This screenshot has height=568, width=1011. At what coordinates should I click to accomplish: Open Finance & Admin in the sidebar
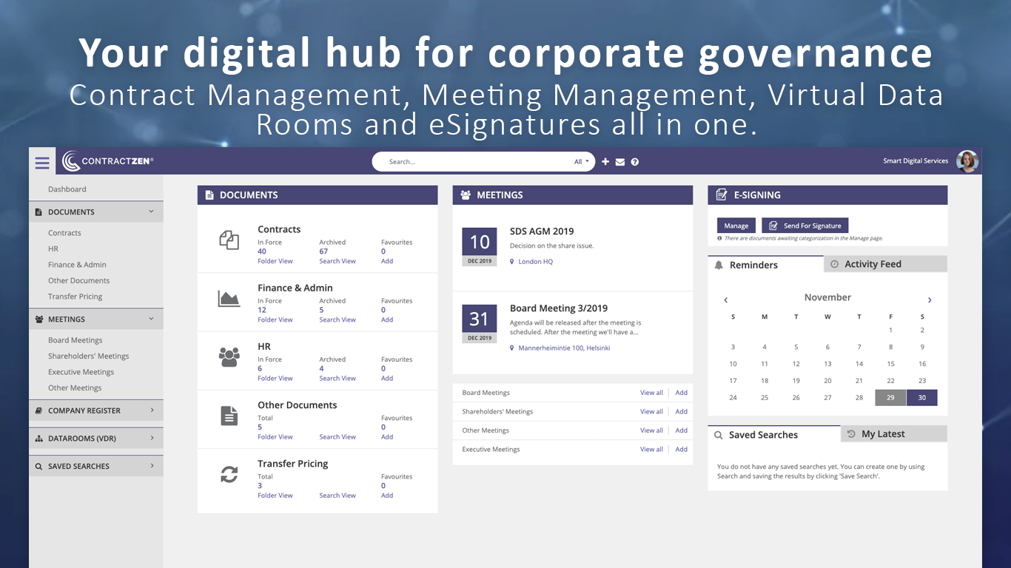click(77, 265)
